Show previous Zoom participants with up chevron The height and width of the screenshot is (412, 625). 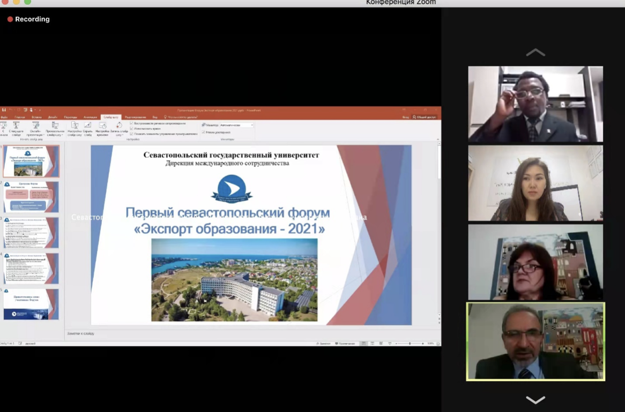pos(535,52)
